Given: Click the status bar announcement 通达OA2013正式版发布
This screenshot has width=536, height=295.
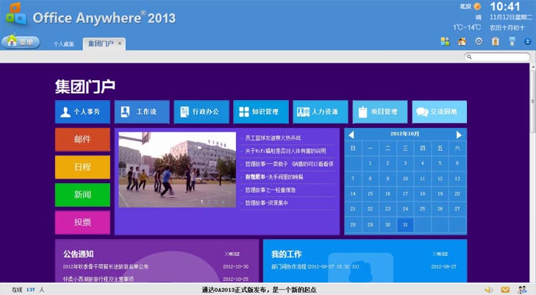Looking at the screenshot, I should 259,290.
